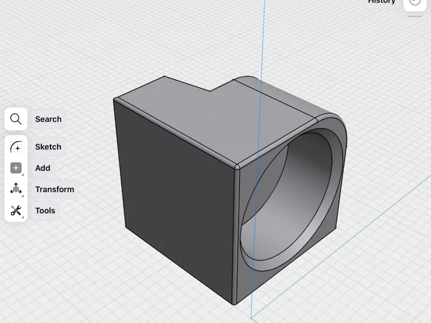Screen dimensions: 431x323
Task: Click the Search label button
Action: [48, 119]
